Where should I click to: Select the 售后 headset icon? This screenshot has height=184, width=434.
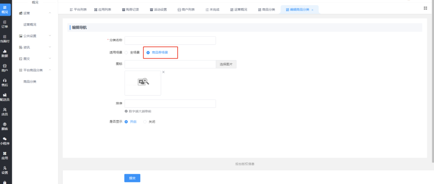[x=5, y=82]
